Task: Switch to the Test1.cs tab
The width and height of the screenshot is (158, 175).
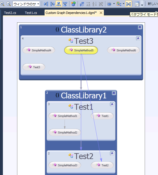Action: pyautogui.click(x=31, y=13)
